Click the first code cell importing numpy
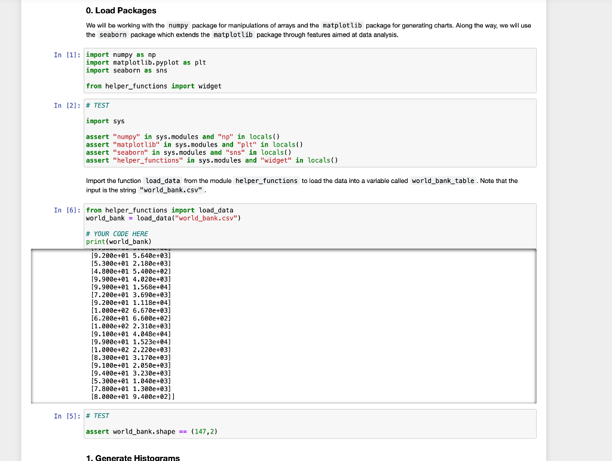The height and width of the screenshot is (461, 612). click(310, 71)
